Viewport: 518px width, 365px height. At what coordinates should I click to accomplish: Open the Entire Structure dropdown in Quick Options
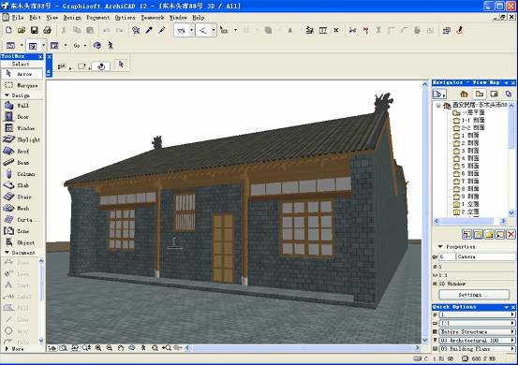[x=477, y=331]
